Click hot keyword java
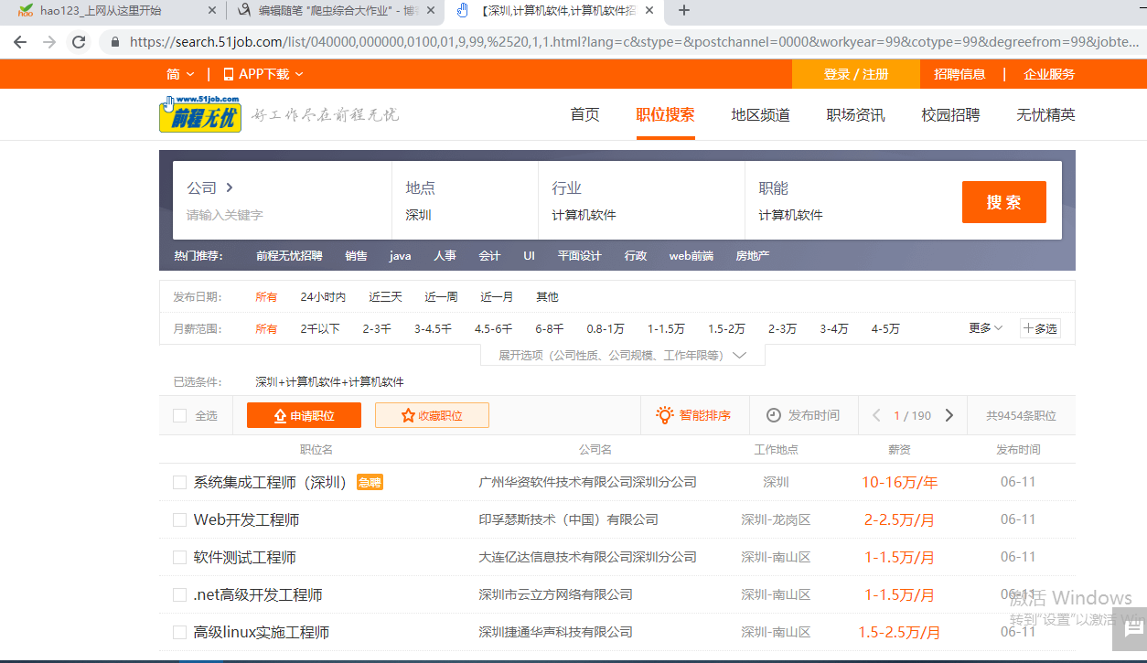 pyautogui.click(x=400, y=256)
